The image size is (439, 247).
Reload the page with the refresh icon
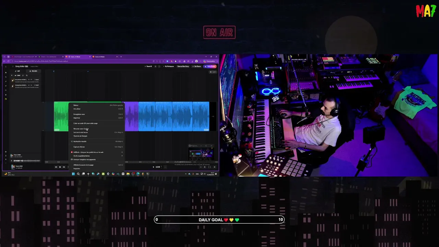point(9,61)
